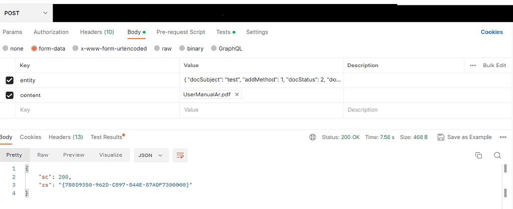Switch to the Headers (10) tab
513x209 pixels.
[x=97, y=32]
